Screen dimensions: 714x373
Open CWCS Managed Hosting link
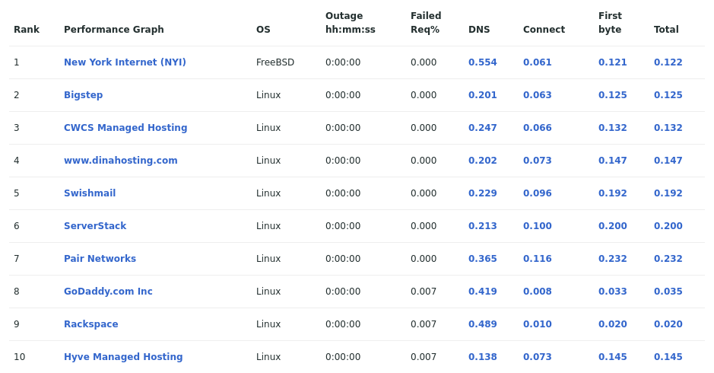(x=125, y=128)
